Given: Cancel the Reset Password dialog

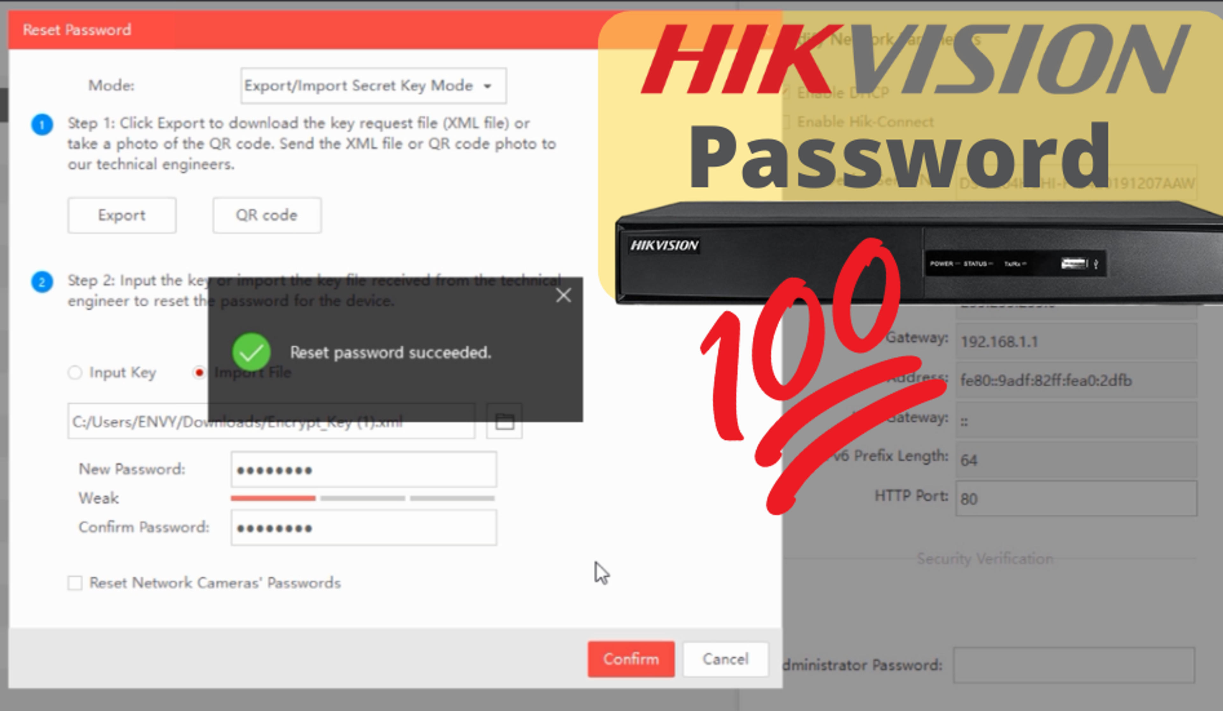Looking at the screenshot, I should (x=726, y=658).
